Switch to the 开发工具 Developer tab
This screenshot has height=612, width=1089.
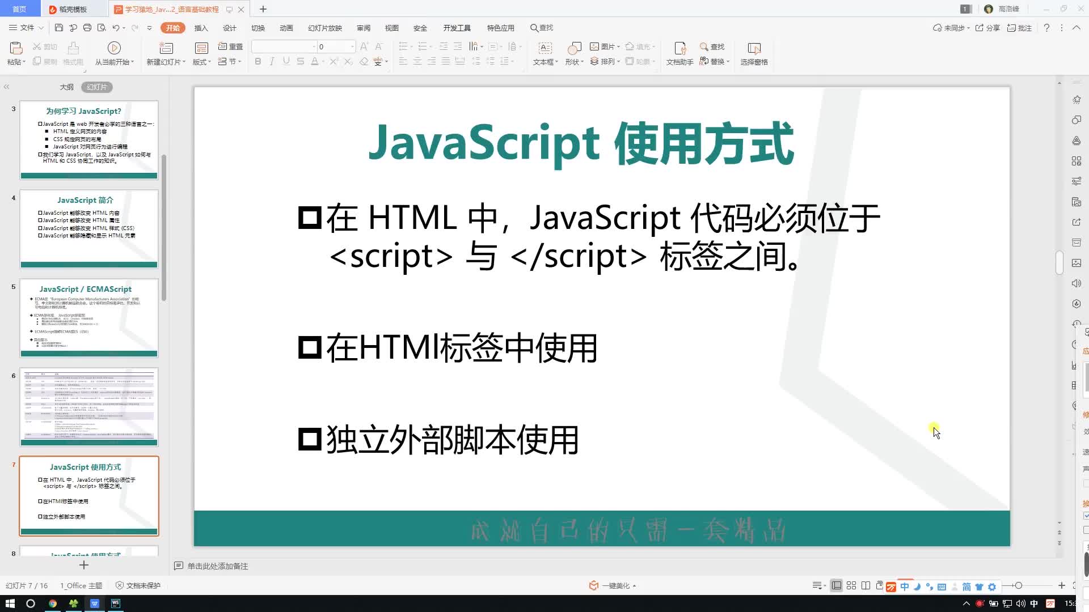point(457,28)
